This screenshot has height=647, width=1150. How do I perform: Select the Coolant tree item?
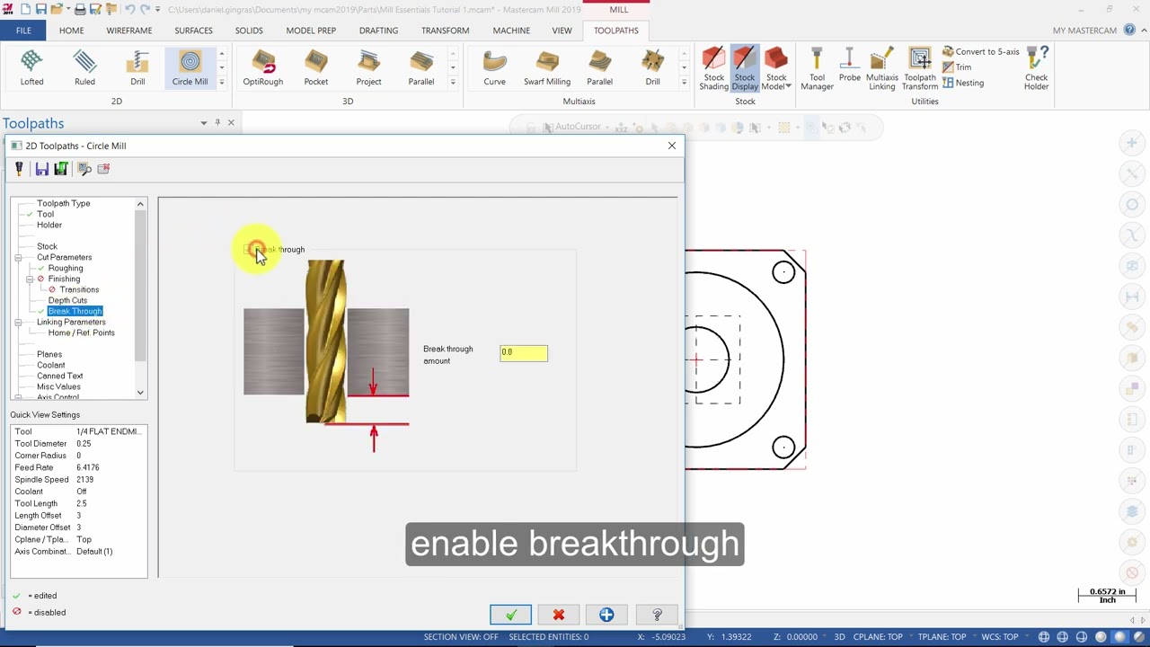tap(50, 365)
